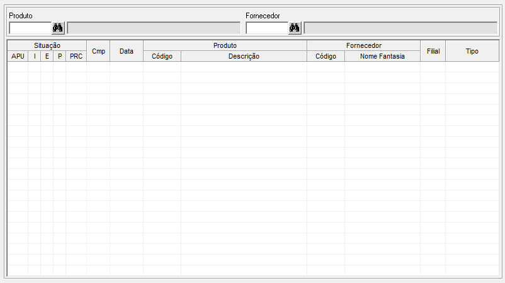Sort by the APU column header

(x=18, y=56)
